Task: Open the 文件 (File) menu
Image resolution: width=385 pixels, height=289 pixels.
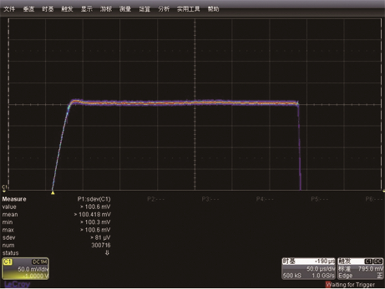Action: (x=9, y=10)
